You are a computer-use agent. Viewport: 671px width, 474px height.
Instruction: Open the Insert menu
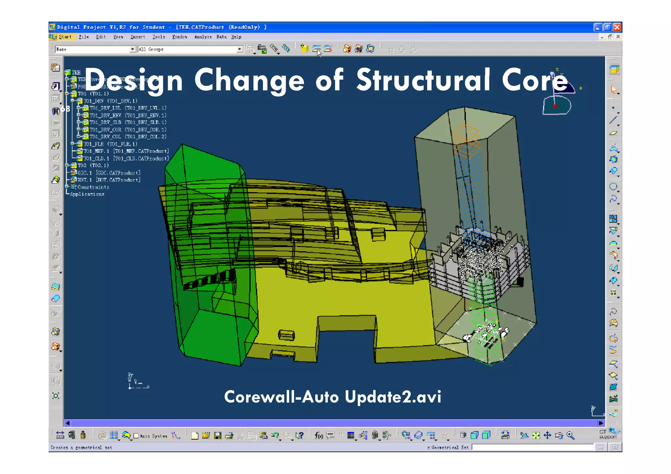138,37
